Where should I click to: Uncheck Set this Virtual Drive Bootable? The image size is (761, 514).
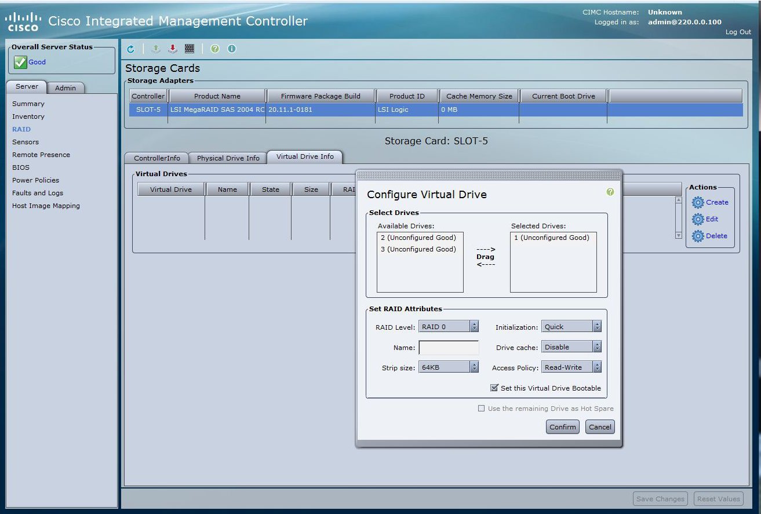click(494, 388)
